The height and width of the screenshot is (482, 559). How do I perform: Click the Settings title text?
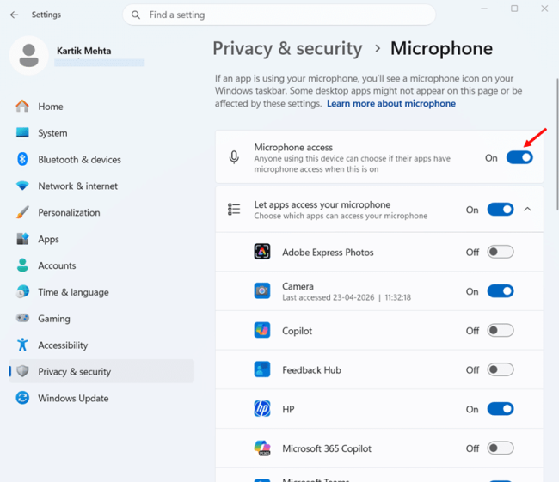coord(46,15)
